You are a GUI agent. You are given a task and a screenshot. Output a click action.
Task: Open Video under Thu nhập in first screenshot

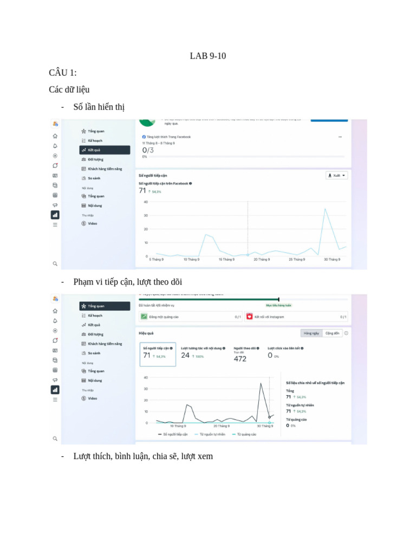pos(93,223)
